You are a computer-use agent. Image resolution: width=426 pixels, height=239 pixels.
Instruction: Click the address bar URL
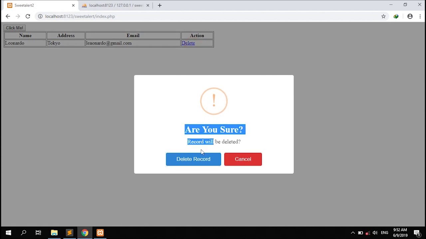pyautogui.click(x=80, y=16)
